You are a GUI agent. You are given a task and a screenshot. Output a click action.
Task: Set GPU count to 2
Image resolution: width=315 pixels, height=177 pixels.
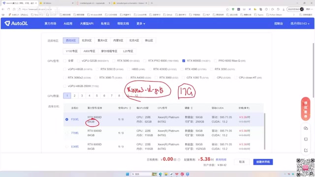coord(74,96)
